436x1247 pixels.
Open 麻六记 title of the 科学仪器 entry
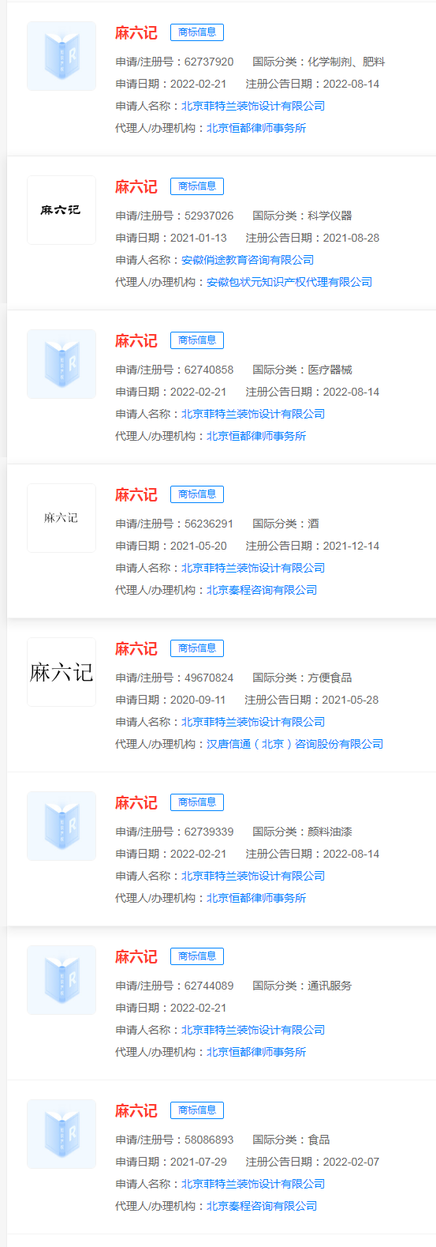(x=136, y=186)
